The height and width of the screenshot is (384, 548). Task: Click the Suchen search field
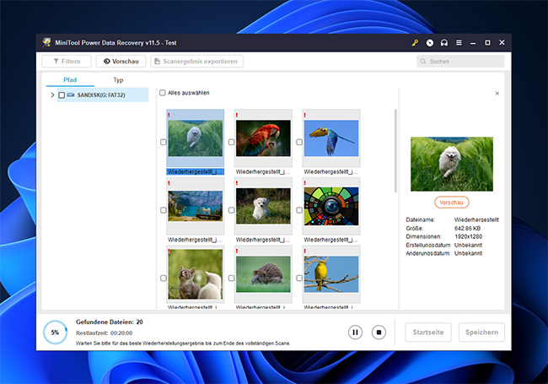[460, 62]
